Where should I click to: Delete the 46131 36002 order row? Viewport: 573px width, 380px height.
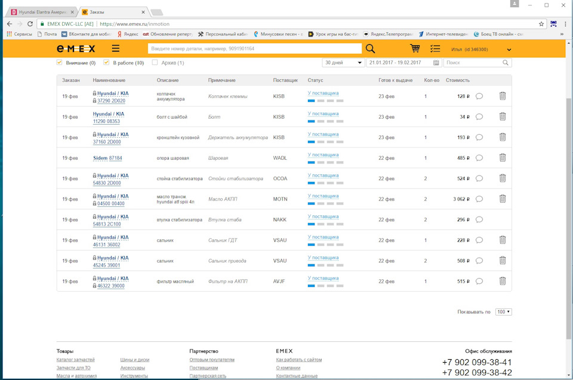503,240
